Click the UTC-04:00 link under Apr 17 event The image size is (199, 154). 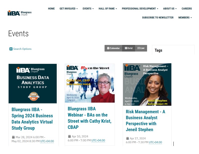click(155, 142)
